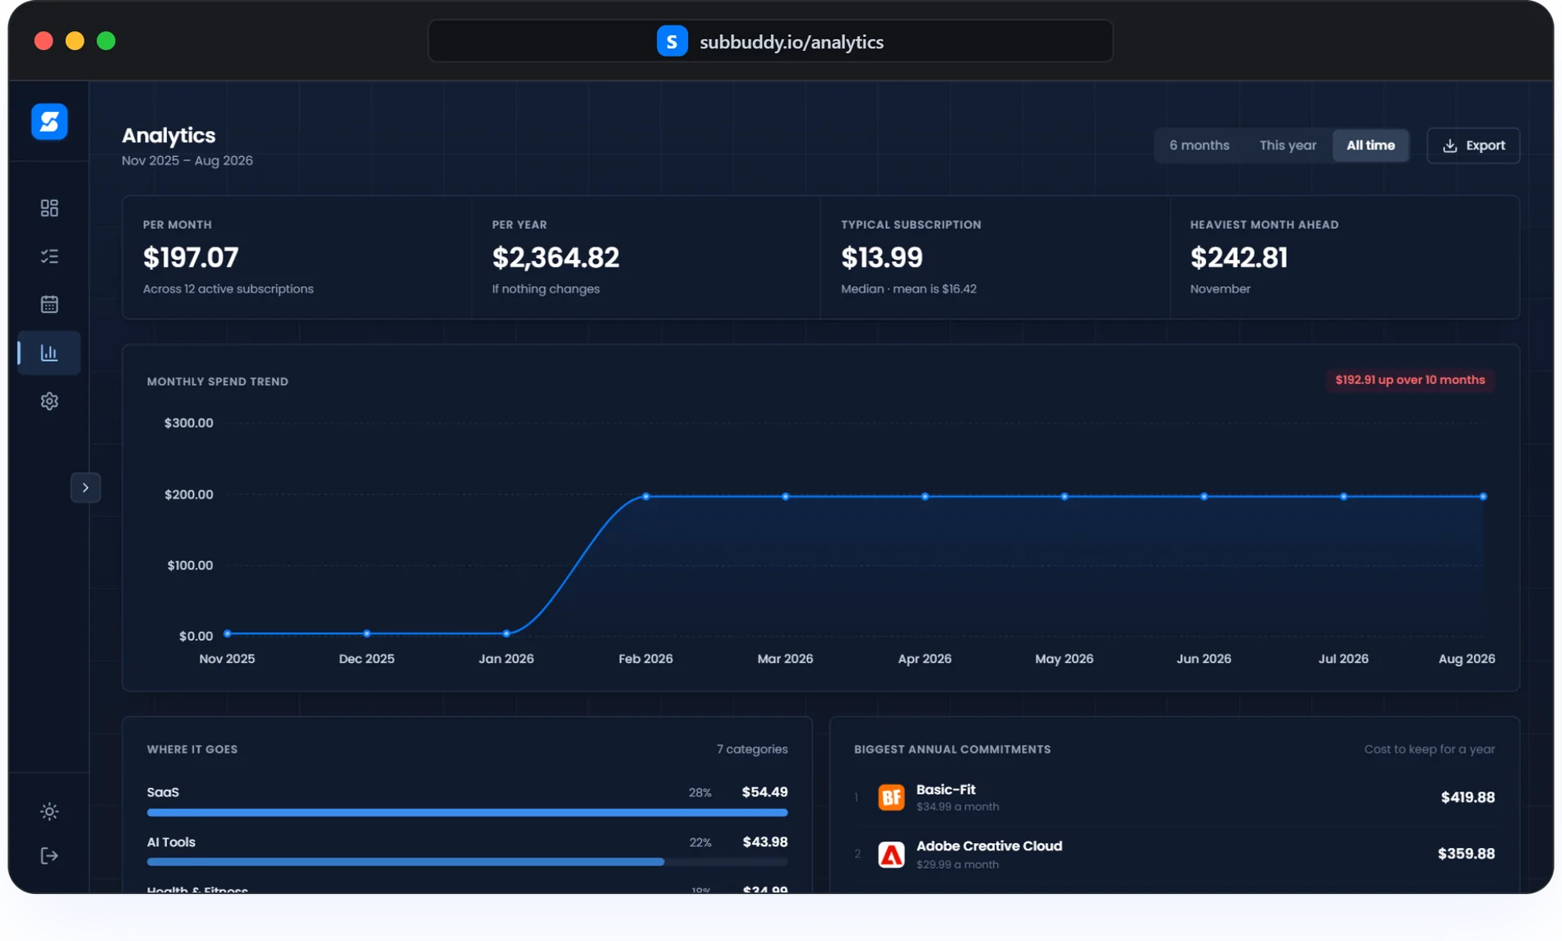
Task: Select the analytics bar chart sidebar icon
Action: coord(49,353)
